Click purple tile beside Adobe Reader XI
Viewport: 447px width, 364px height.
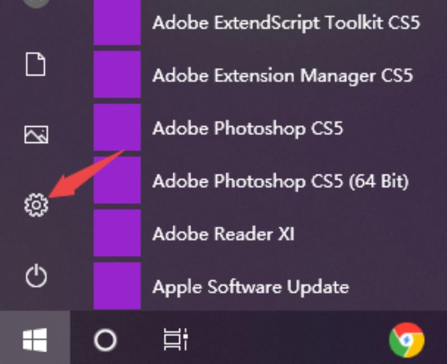point(117,233)
